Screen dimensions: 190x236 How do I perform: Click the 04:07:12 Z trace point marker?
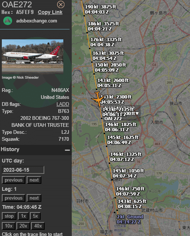pos(109,163)
